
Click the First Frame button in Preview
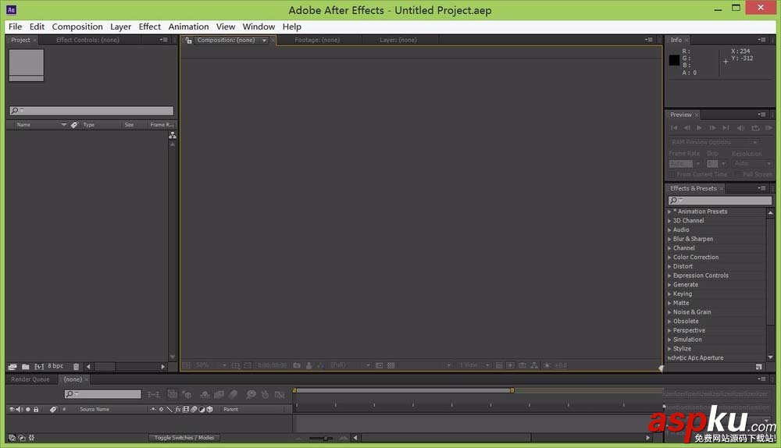pyautogui.click(x=674, y=129)
